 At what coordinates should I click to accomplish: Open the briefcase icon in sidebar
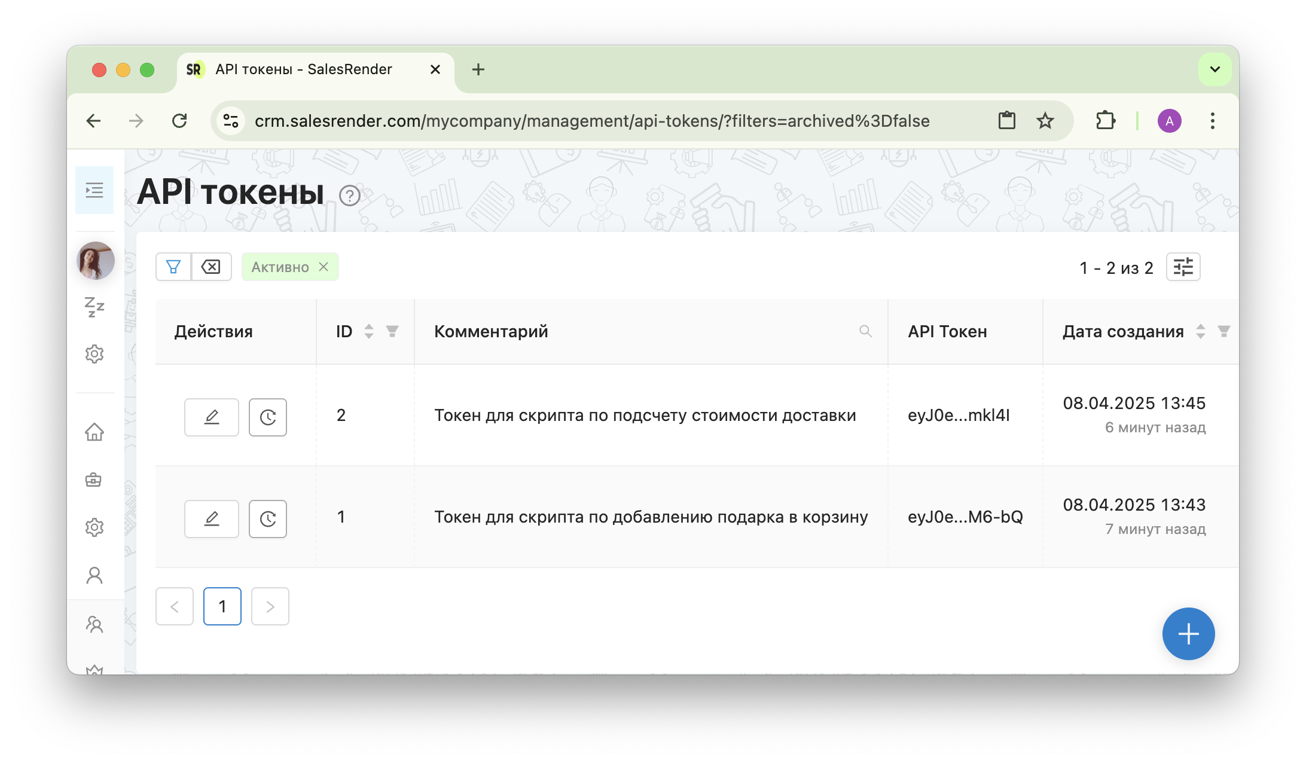tap(93, 480)
